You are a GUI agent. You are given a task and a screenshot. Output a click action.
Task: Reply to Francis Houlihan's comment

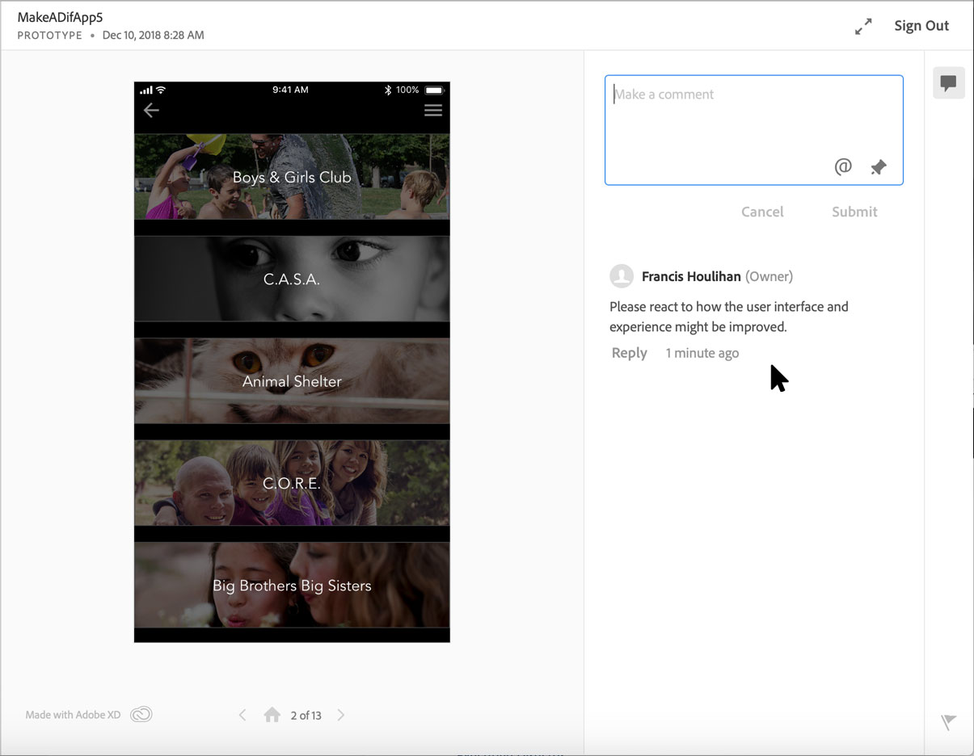point(629,353)
